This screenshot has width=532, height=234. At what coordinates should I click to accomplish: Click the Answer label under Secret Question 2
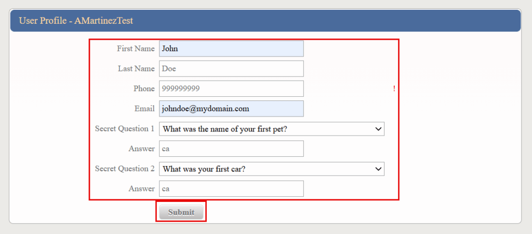(x=141, y=189)
